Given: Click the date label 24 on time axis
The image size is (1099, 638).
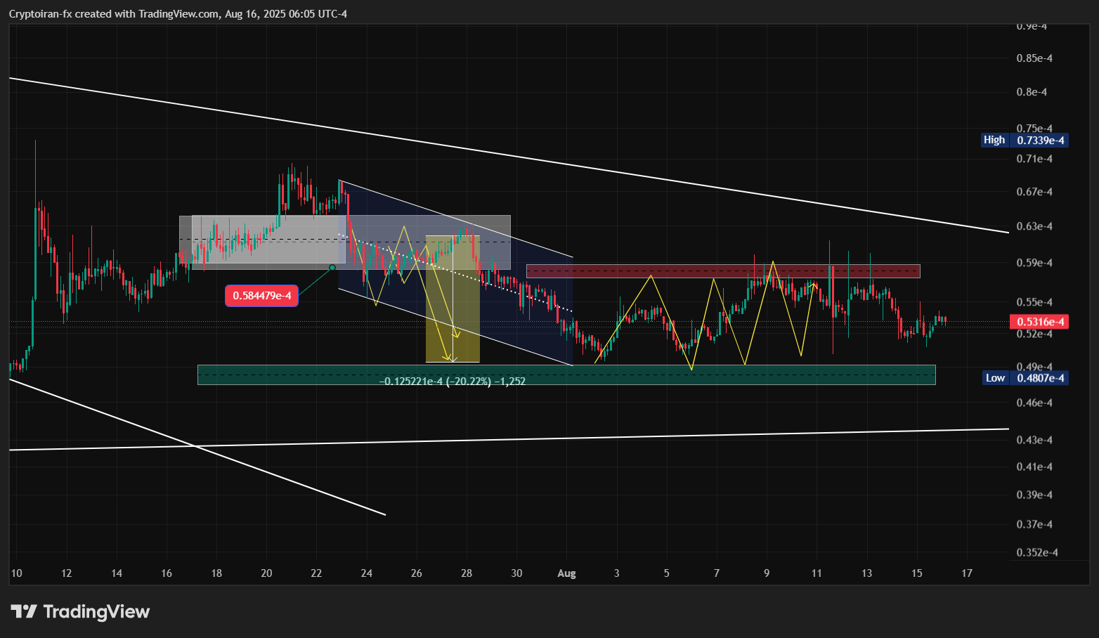Looking at the screenshot, I should click(367, 573).
